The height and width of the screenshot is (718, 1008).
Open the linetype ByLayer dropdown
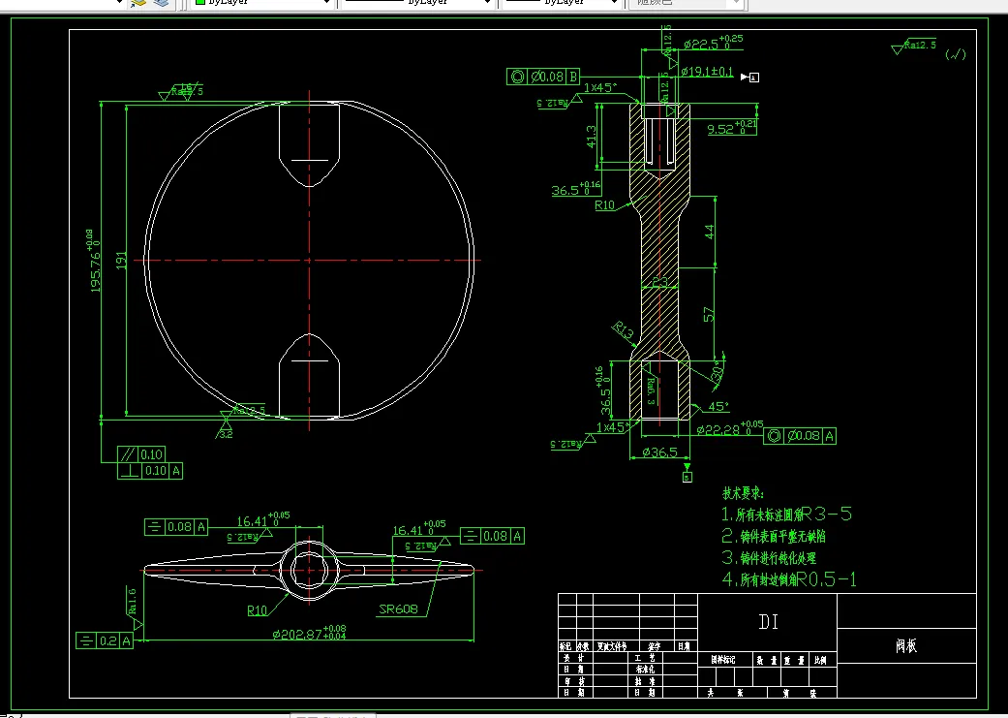coord(417,3)
